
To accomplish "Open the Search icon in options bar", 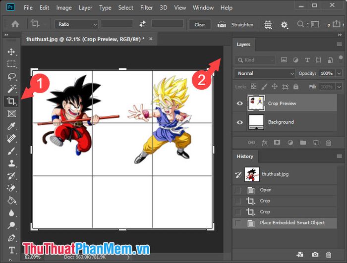I will tap(300, 24).
